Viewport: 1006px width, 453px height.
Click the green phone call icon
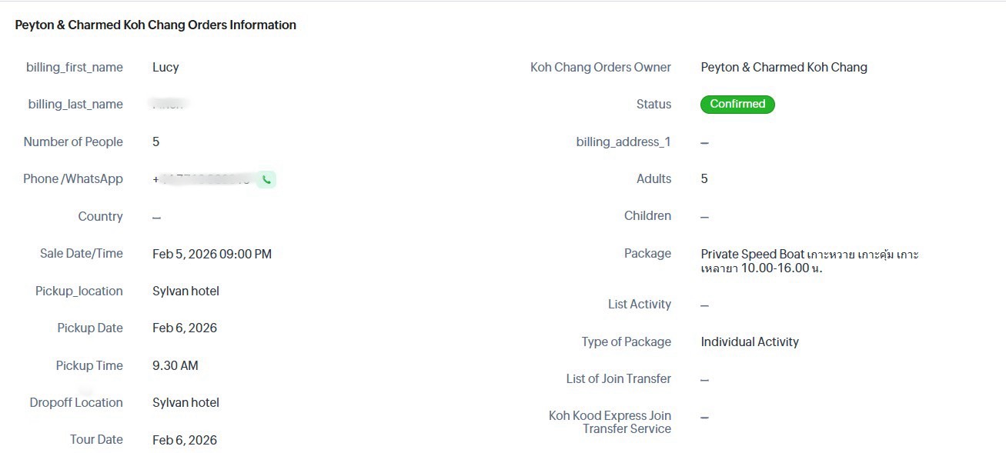click(266, 179)
